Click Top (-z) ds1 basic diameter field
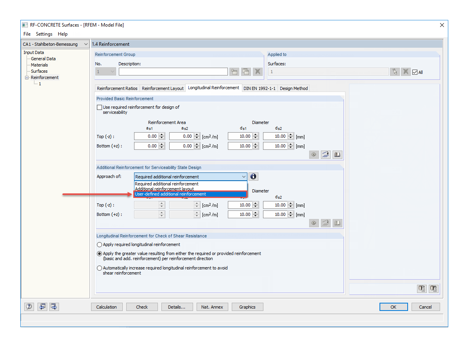The width and height of the screenshot is (469, 352). pyautogui.click(x=240, y=136)
